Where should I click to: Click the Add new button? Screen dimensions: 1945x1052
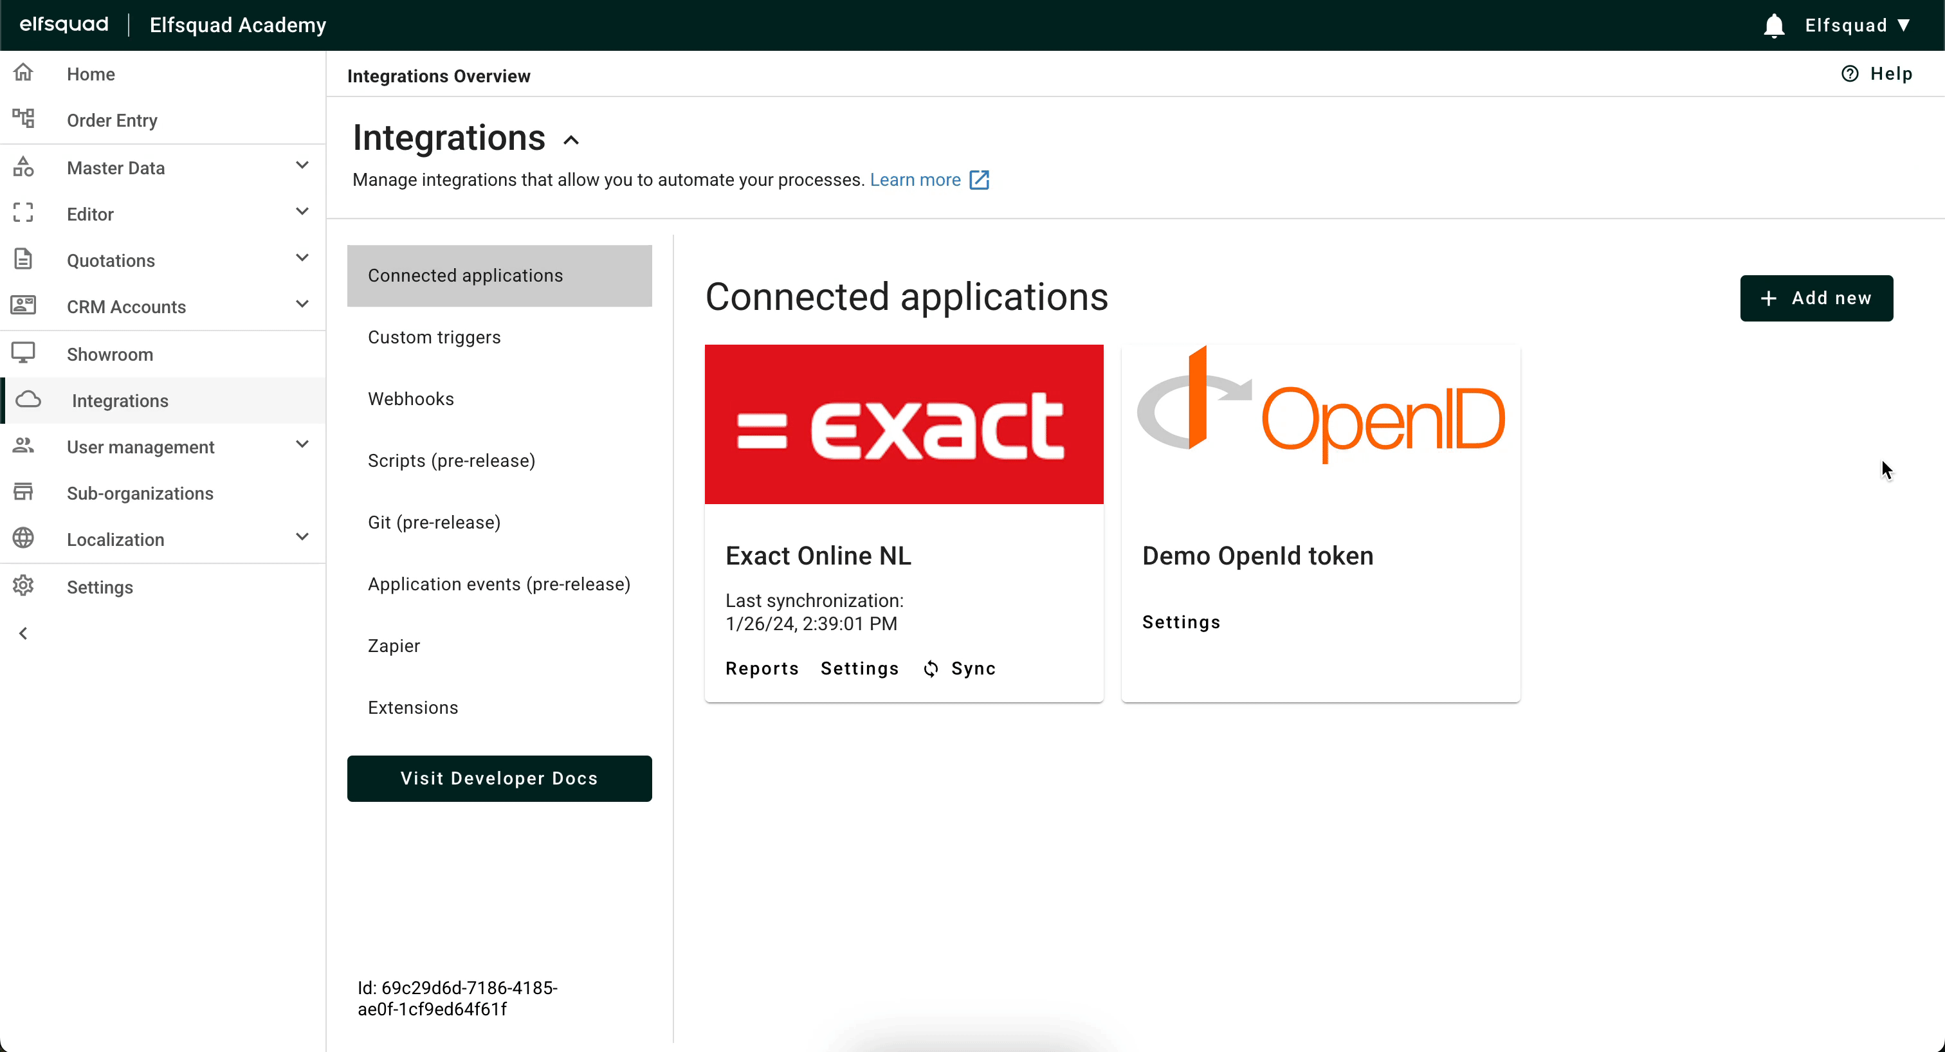(x=1816, y=298)
